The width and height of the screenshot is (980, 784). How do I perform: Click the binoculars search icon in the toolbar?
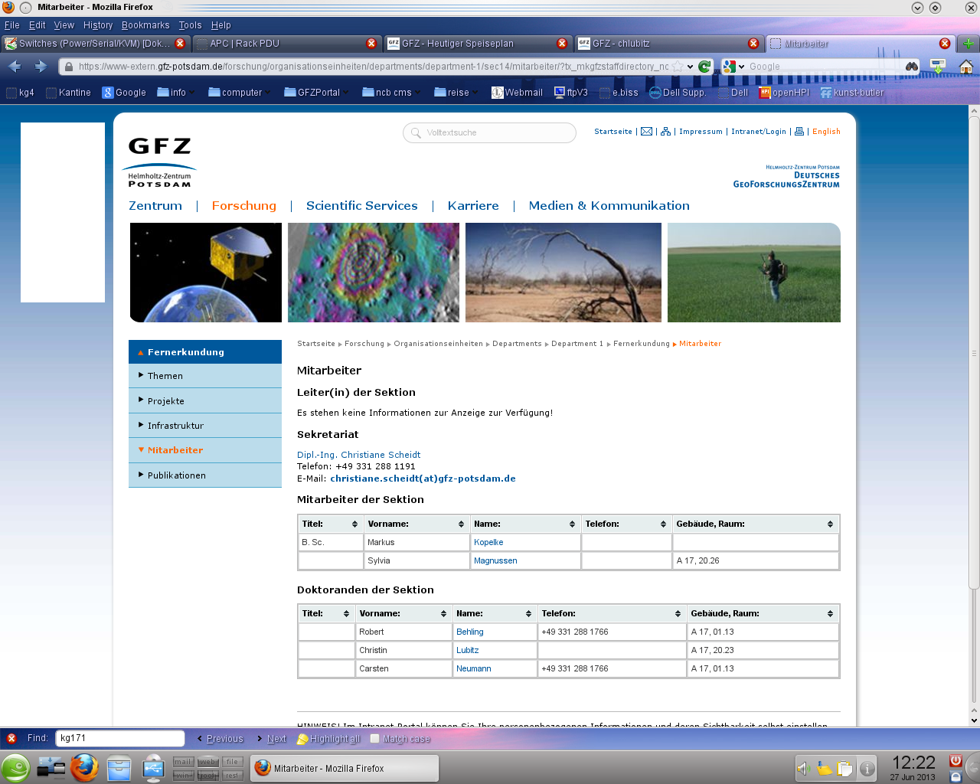[912, 67]
